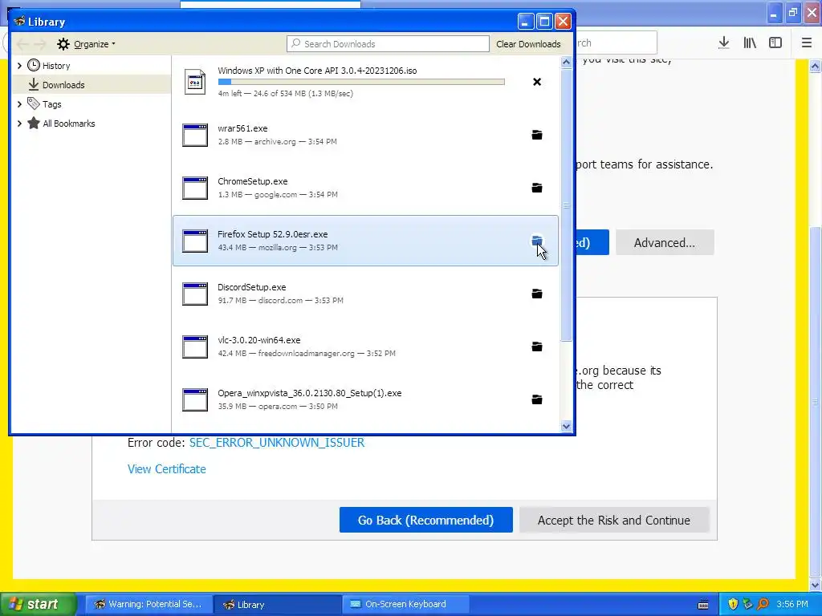Select the ChromeSetup.exe file name
This screenshot has width=822, height=616.
point(253,181)
